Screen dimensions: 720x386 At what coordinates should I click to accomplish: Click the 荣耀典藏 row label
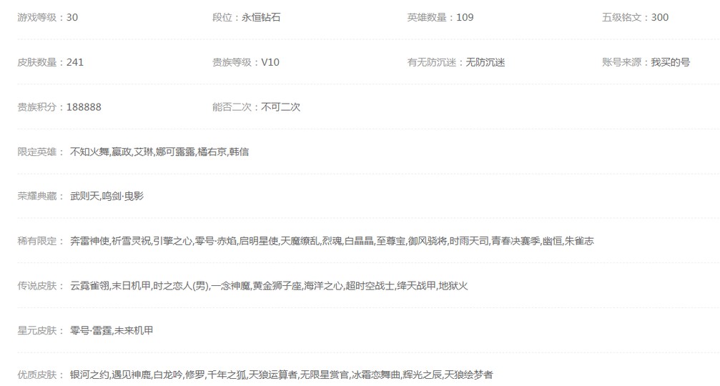(x=41, y=196)
